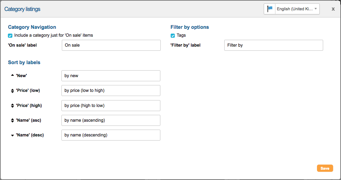Save the category listings settings
Image resolution: width=341 pixels, height=180 pixels.
[325, 168]
